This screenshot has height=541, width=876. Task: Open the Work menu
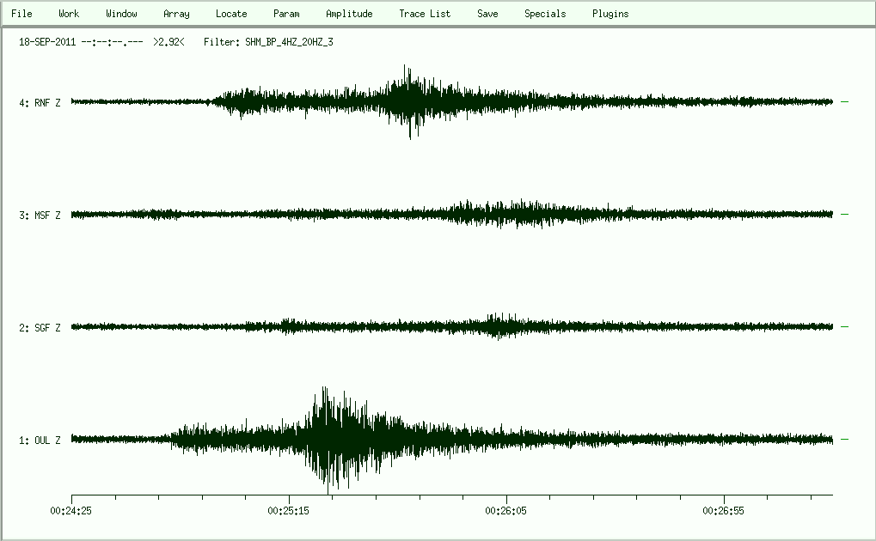point(69,14)
